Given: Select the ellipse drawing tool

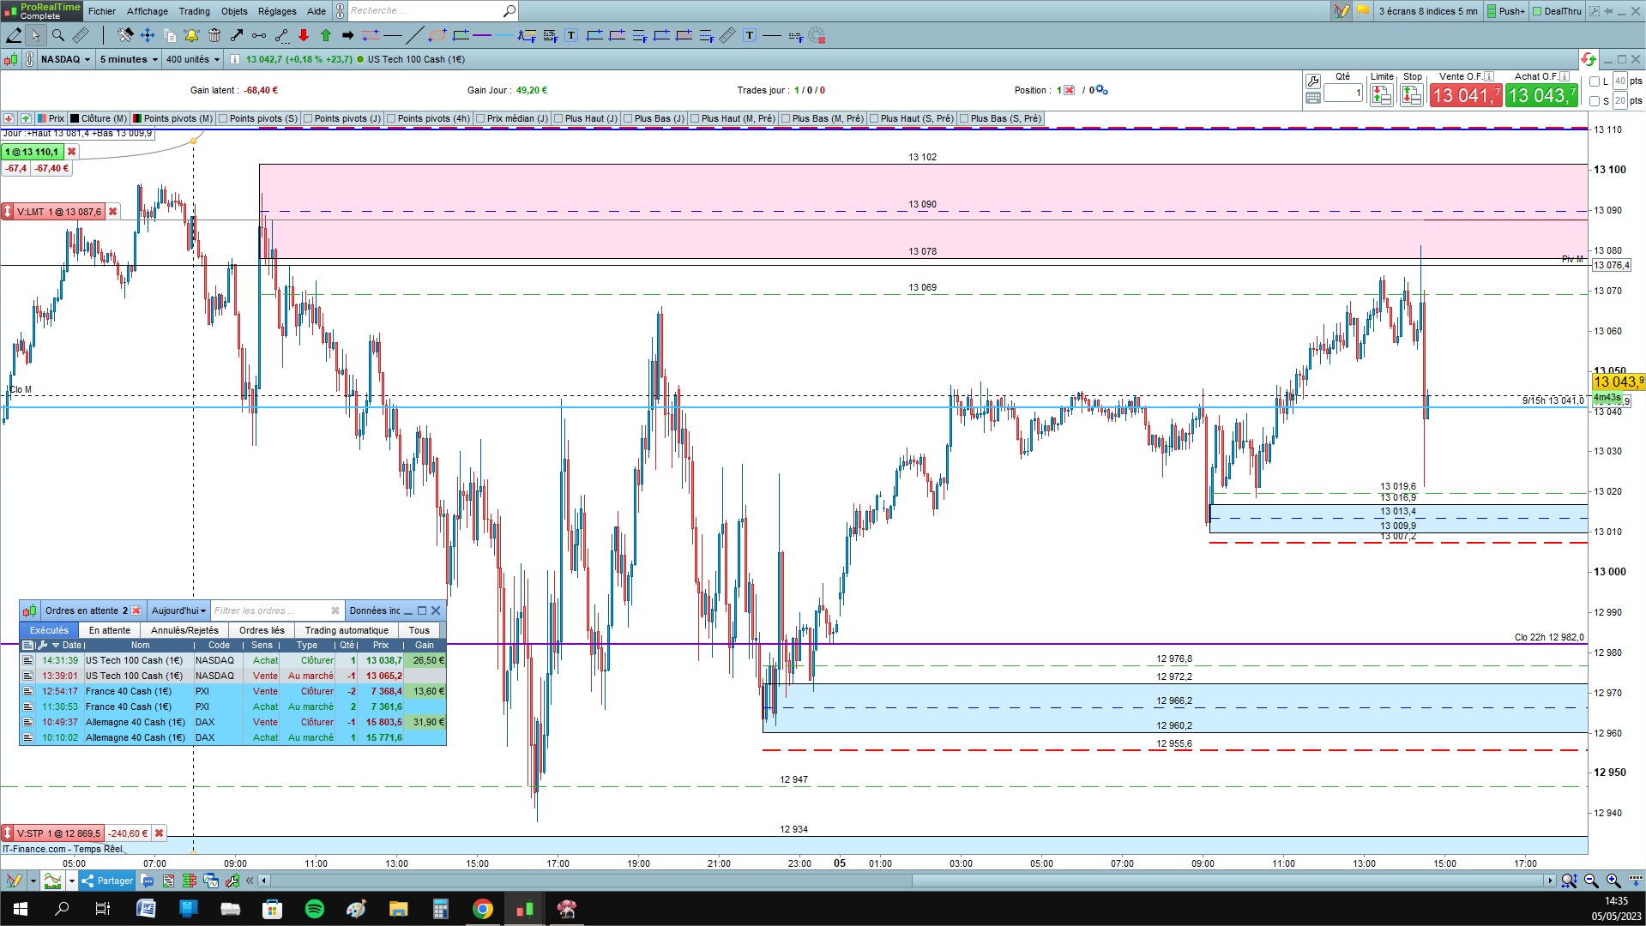Looking at the screenshot, I should coord(437,35).
